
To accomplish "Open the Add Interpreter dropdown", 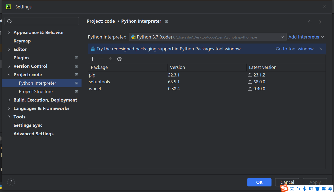I will click(x=306, y=37).
